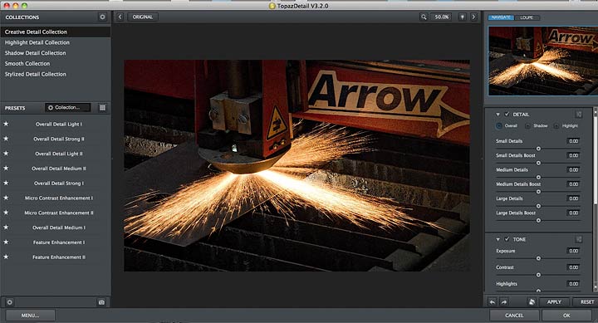The width and height of the screenshot is (598, 323).
Task: Redo the last adjustment
Action: click(504, 302)
